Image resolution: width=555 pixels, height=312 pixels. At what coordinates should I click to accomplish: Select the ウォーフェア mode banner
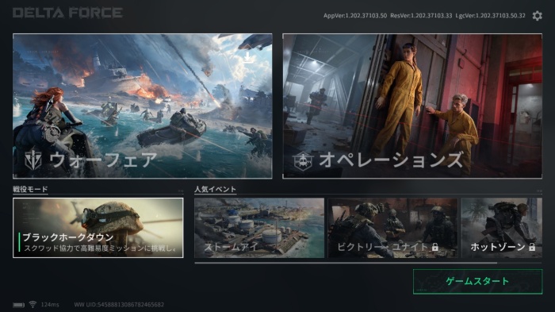coord(143,106)
